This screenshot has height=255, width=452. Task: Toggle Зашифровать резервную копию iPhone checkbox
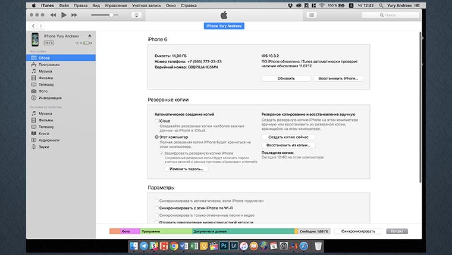[161, 153]
